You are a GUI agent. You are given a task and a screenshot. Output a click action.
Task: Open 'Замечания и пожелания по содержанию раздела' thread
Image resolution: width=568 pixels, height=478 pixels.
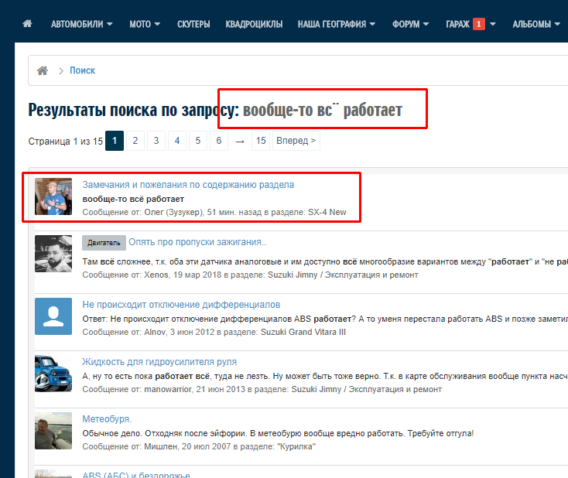pyautogui.click(x=188, y=185)
